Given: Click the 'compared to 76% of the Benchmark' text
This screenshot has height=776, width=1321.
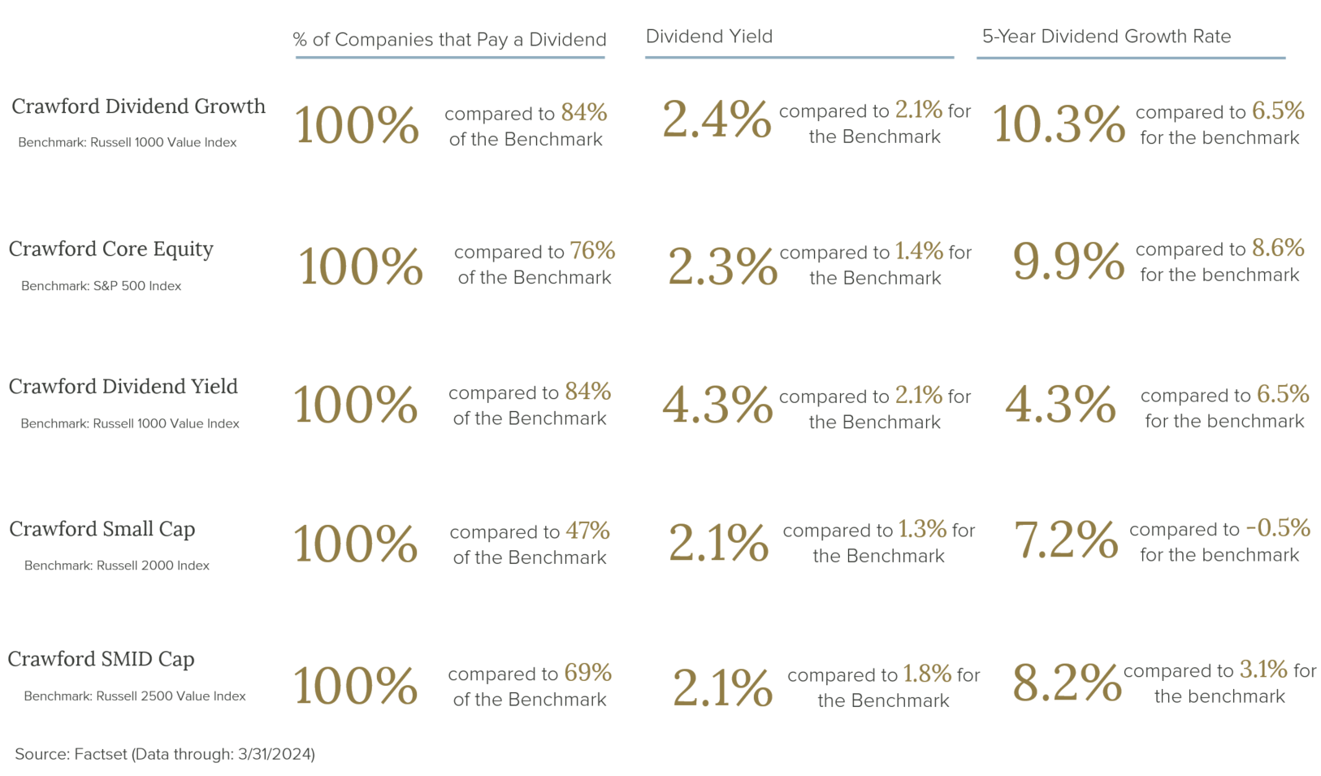Looking at the screenshot, I should tap(534, 264).
